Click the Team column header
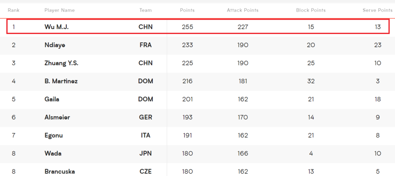 146,10
